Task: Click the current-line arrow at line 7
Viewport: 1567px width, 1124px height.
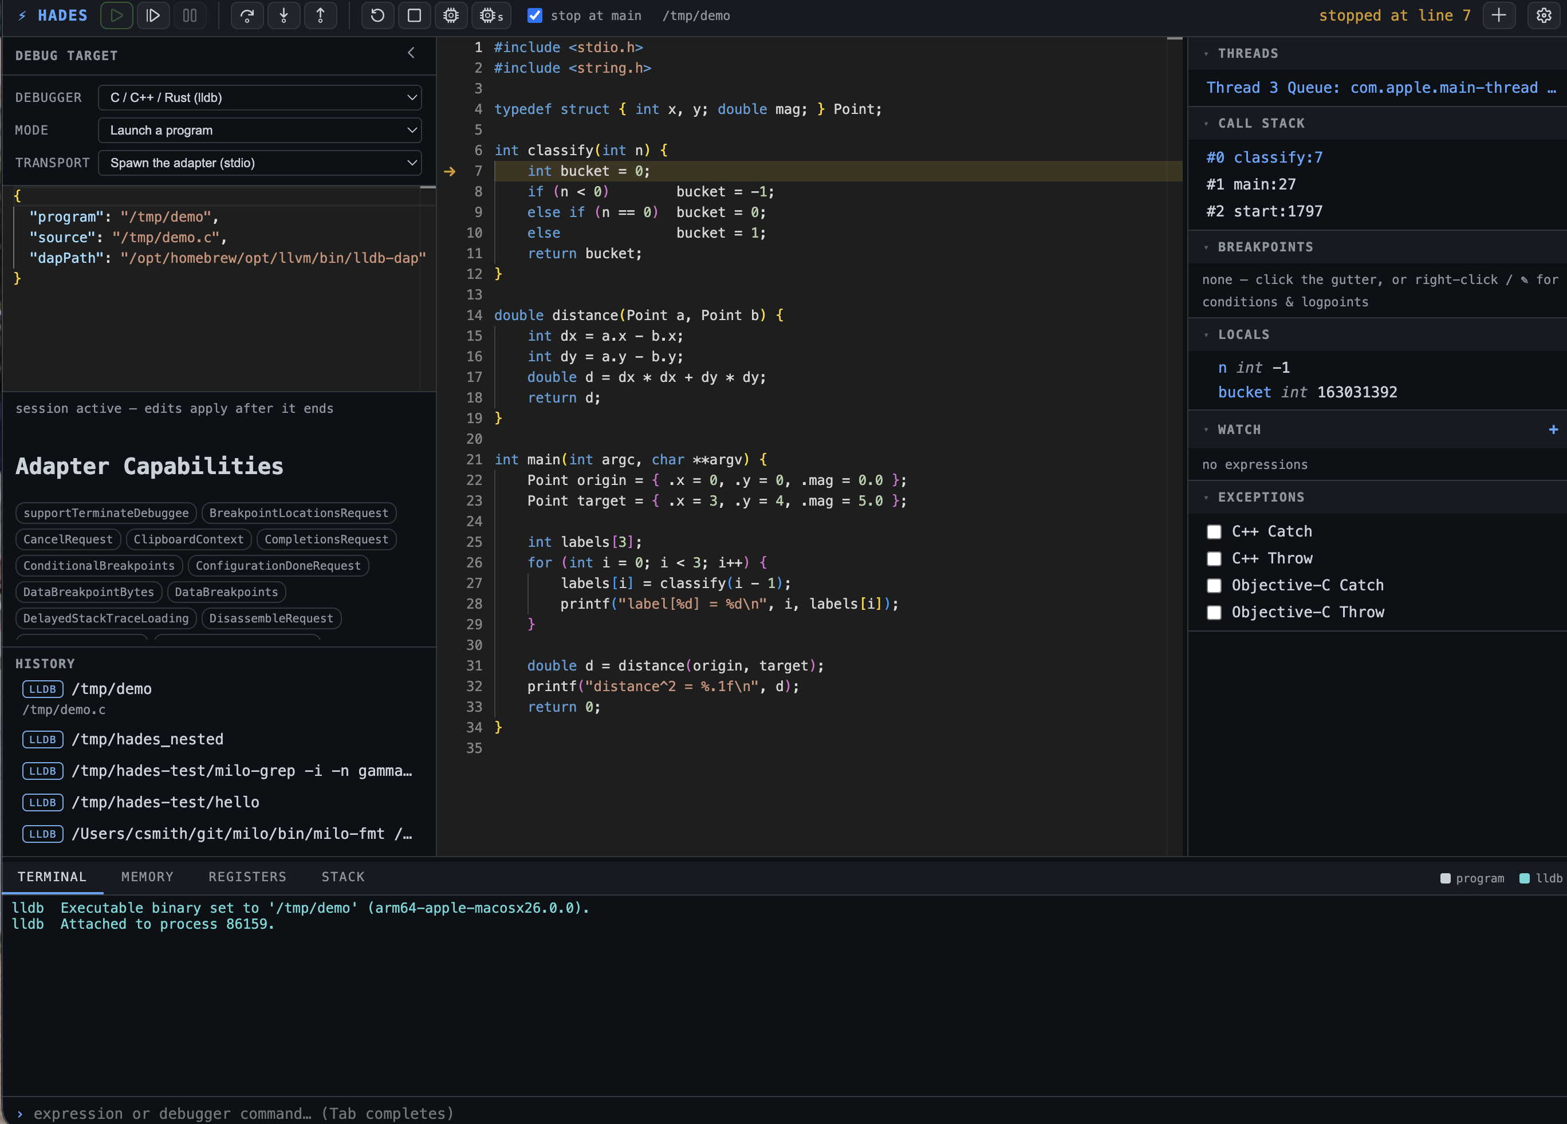Action: pos(450,171)
